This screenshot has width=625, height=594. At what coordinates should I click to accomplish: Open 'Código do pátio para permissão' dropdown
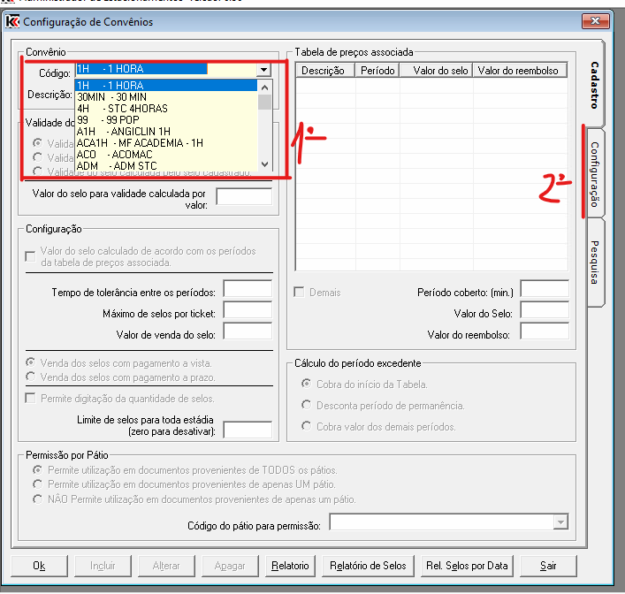click(560, 523)
